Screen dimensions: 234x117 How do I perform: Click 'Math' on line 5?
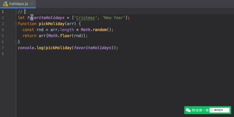tap(53, 36)
